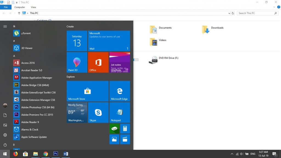Launch Paint 3D tile
281x158 pixels.
click(77, 62)
